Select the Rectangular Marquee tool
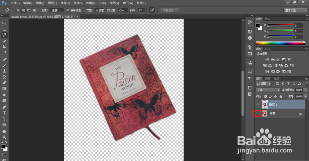Image resolution: width=309 pixels, height=161 pixels. (4, 29)
